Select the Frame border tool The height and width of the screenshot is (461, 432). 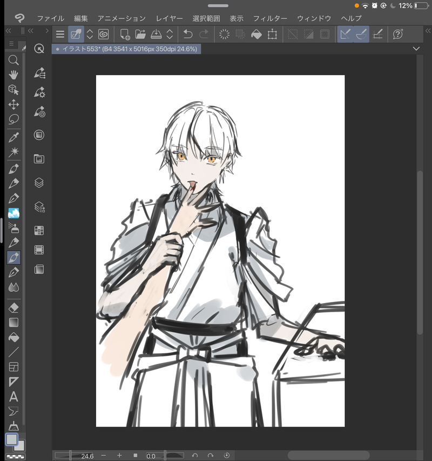point(13,367)
